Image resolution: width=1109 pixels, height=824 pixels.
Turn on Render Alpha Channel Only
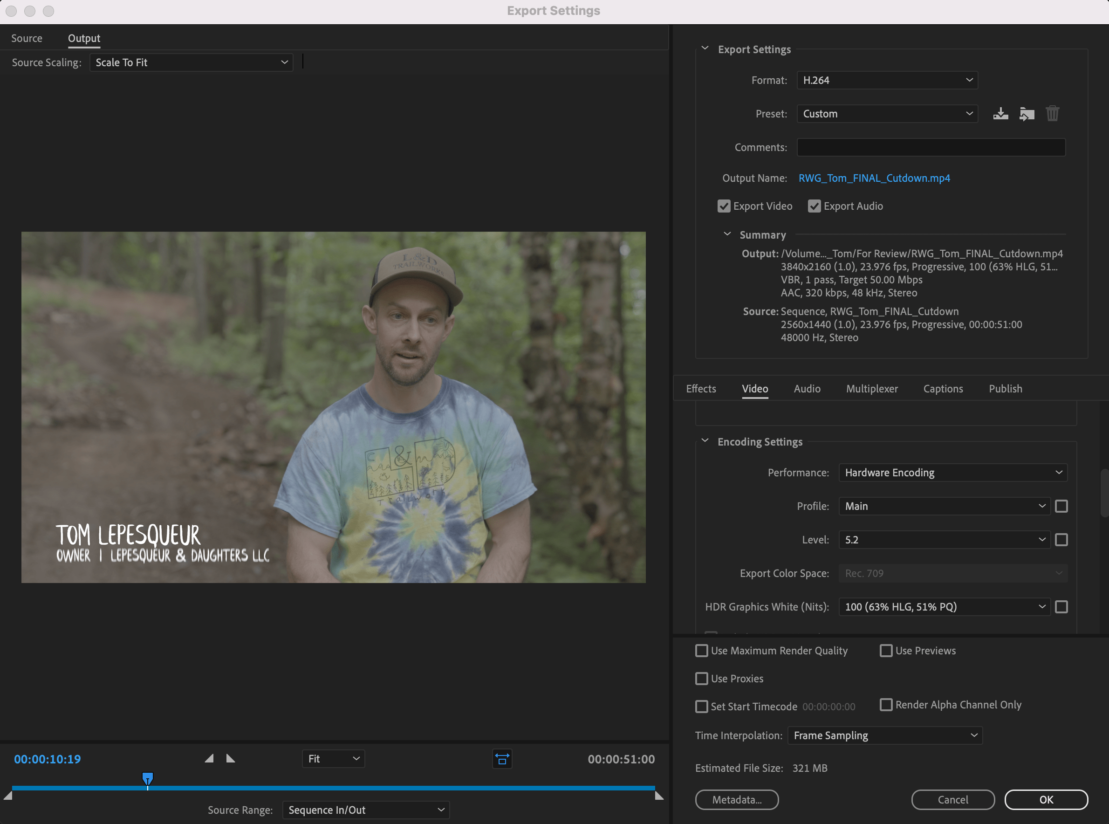(x=886, y=705)
